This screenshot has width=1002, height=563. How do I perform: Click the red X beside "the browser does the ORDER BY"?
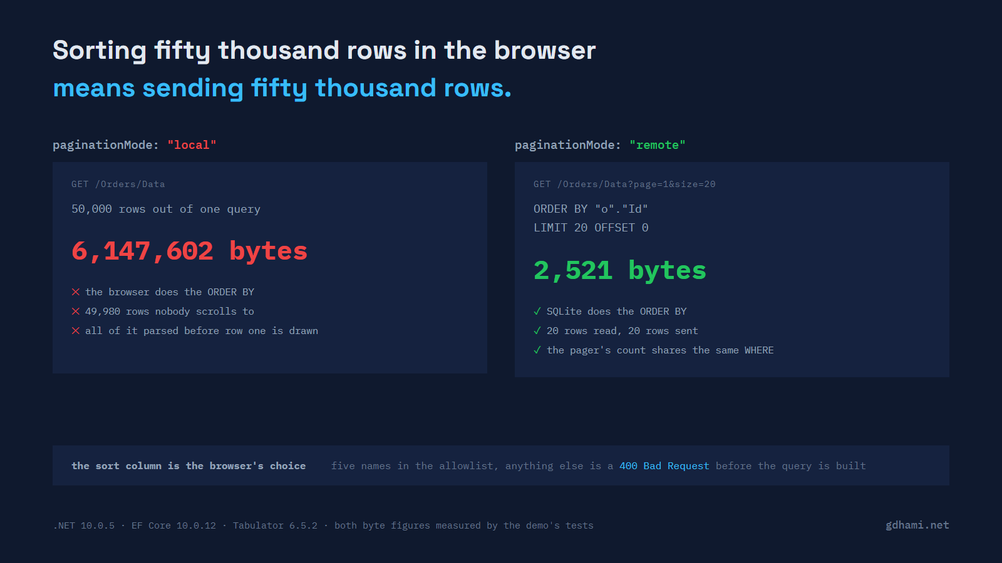point(76,292)
